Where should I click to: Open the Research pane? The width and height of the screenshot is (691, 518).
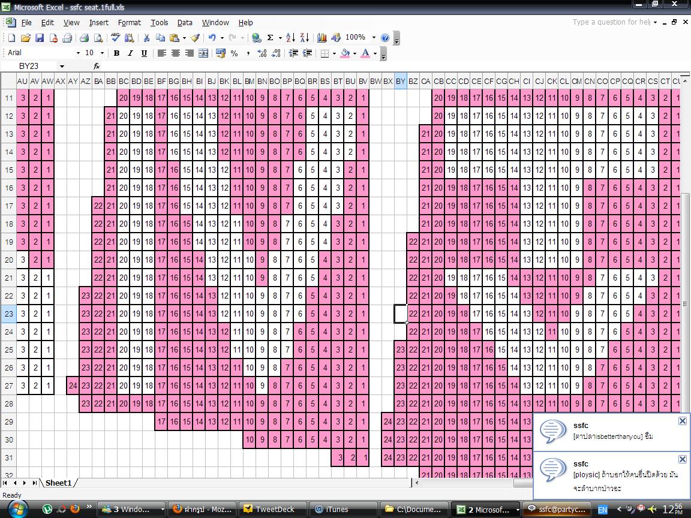[x=129, y=38]
